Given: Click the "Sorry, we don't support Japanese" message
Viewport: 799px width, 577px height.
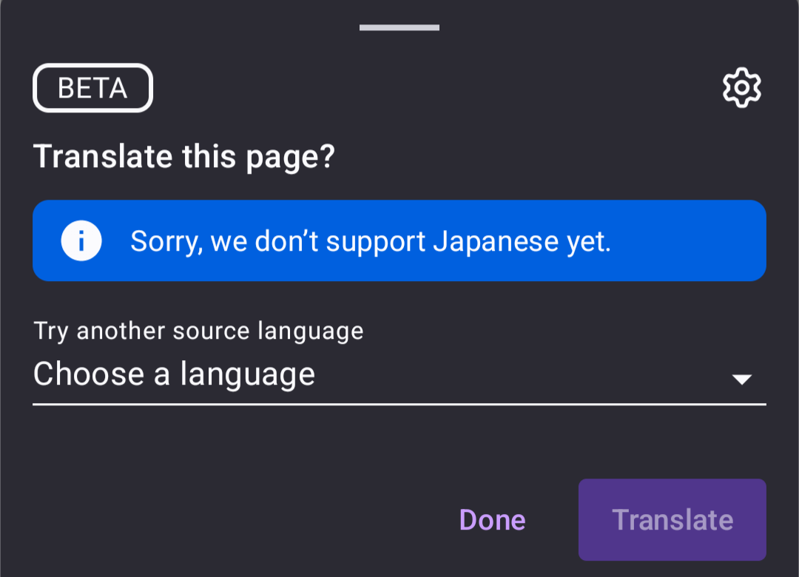Looking at the screenshot, I should point(371,242).
